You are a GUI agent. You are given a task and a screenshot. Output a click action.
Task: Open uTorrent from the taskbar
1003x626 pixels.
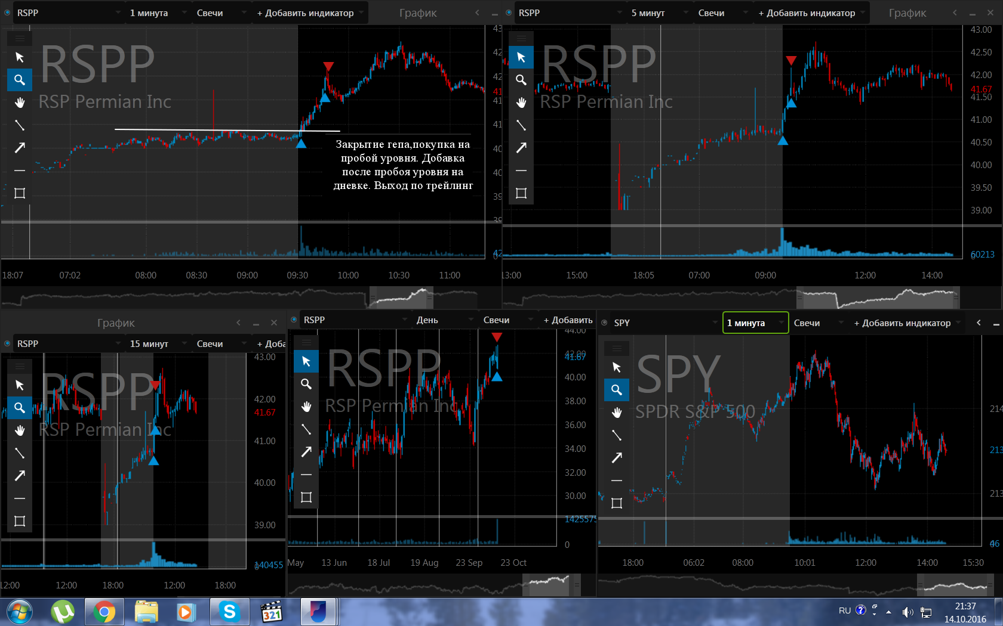(63, 612)
